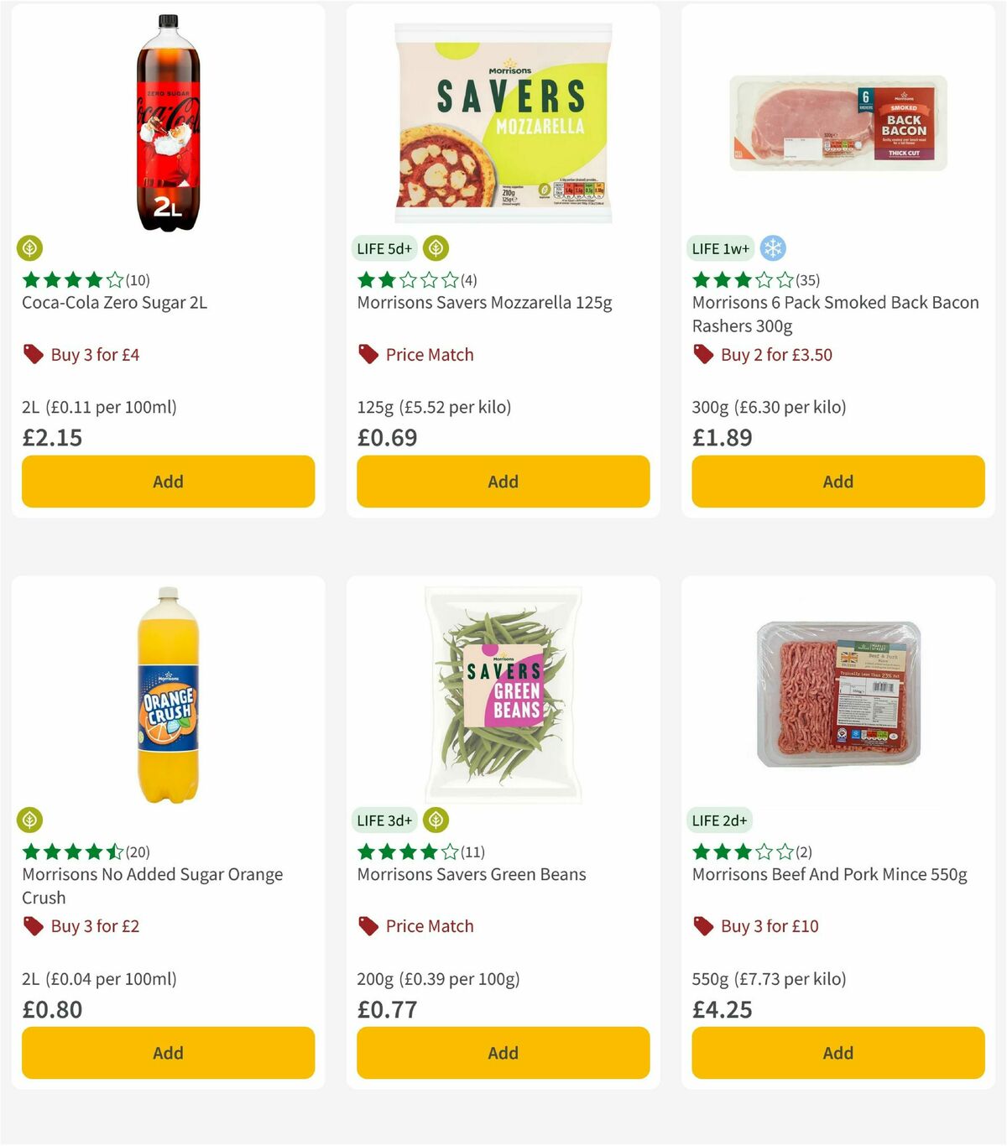Image resolution: width=1007 pixels, height=1146 pixels.
Task: Click the leaf icon on Savers Mozzarella
Action: tap(435, 248)
